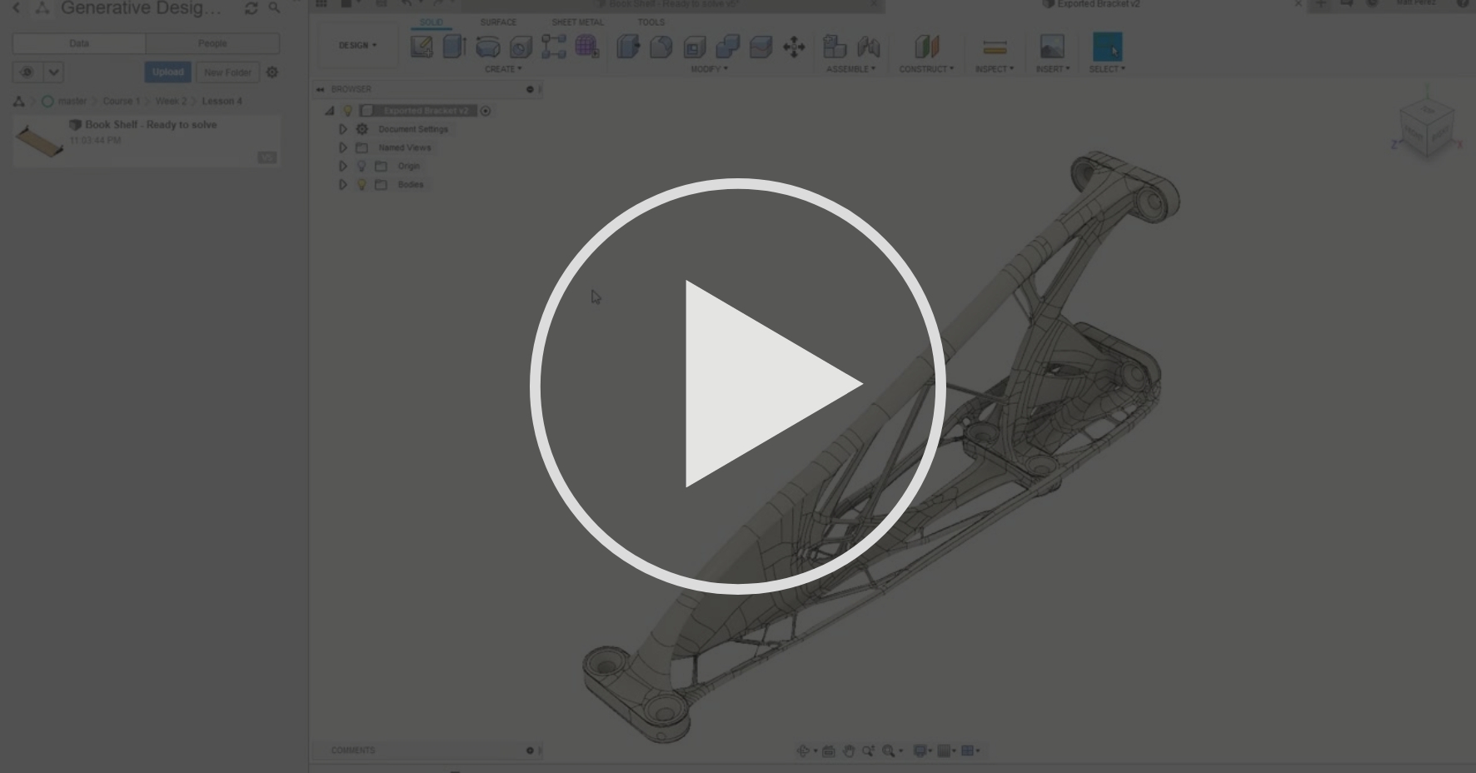Switch to the SHEET METAL tab
1476x773 pixels.
point(577,22)
